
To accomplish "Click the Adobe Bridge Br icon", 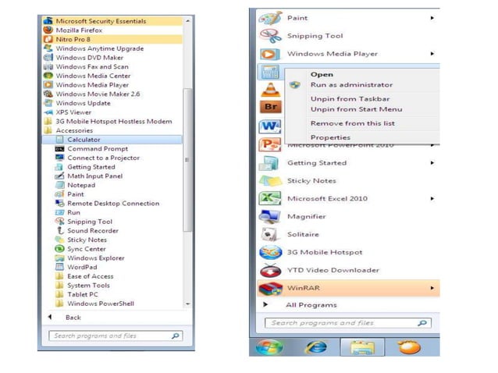I will 270,107.
